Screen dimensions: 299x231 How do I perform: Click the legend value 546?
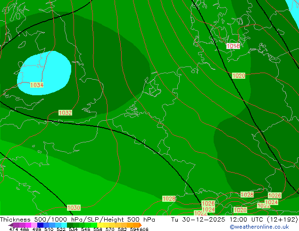pos(85,229)
